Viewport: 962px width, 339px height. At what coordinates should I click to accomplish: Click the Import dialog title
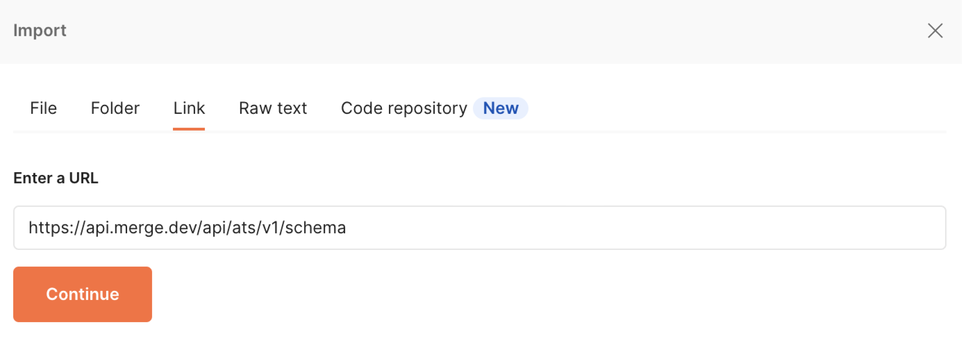point(40,30)
